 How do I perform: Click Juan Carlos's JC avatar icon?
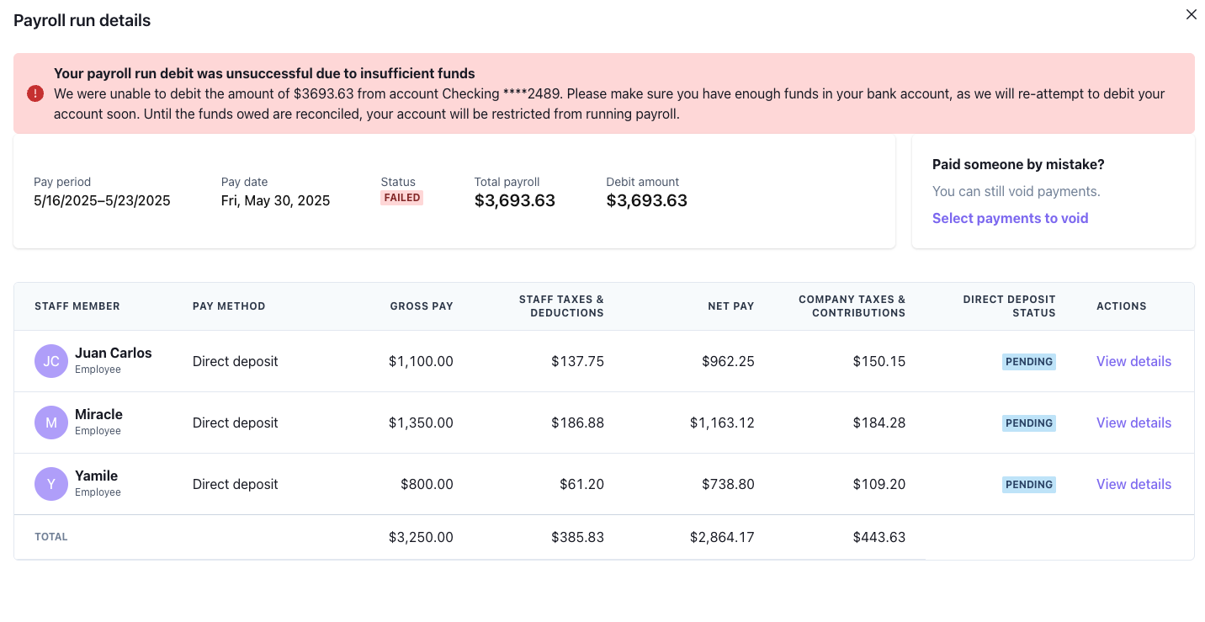point(51,361)
